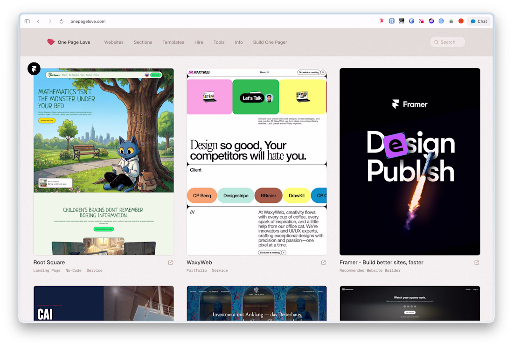513x347 pixels.
Task: Go back with the browser back arrow
Action: click(x=38, y=21)
